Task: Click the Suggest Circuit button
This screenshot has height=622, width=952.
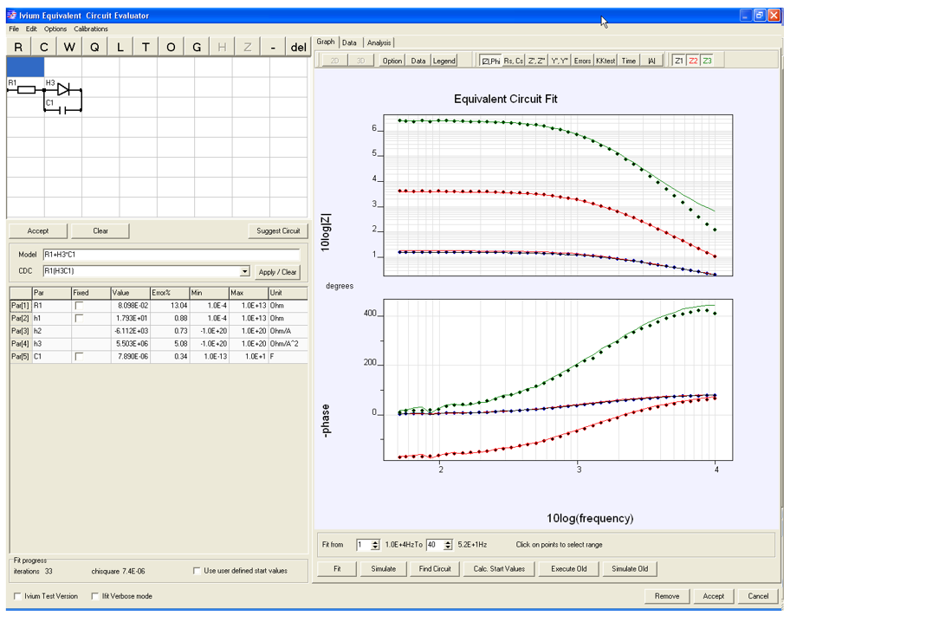Action: [x=278, y=230]
